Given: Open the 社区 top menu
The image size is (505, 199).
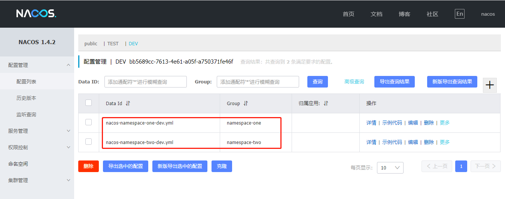Looking at the screenshot, I should (432, 14).
